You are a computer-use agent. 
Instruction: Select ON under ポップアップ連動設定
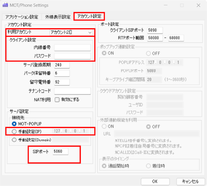(104, 53)
